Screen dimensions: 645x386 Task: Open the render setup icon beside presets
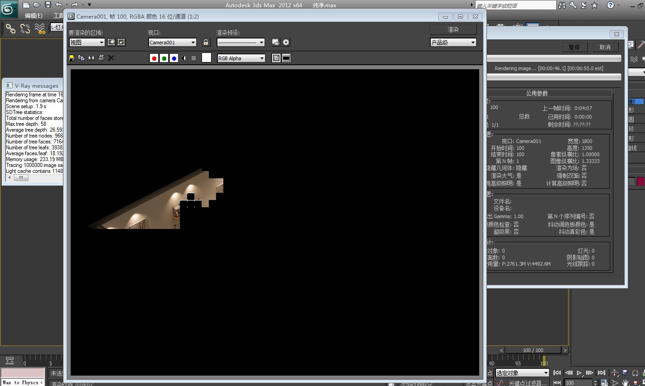(275, 42)
